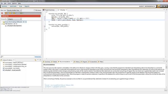Click the Fortify logo
This screenshot has width=168, height=94.
162,6
